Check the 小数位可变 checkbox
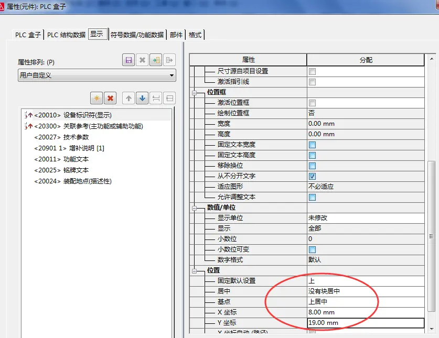 [x=312, y=249]
